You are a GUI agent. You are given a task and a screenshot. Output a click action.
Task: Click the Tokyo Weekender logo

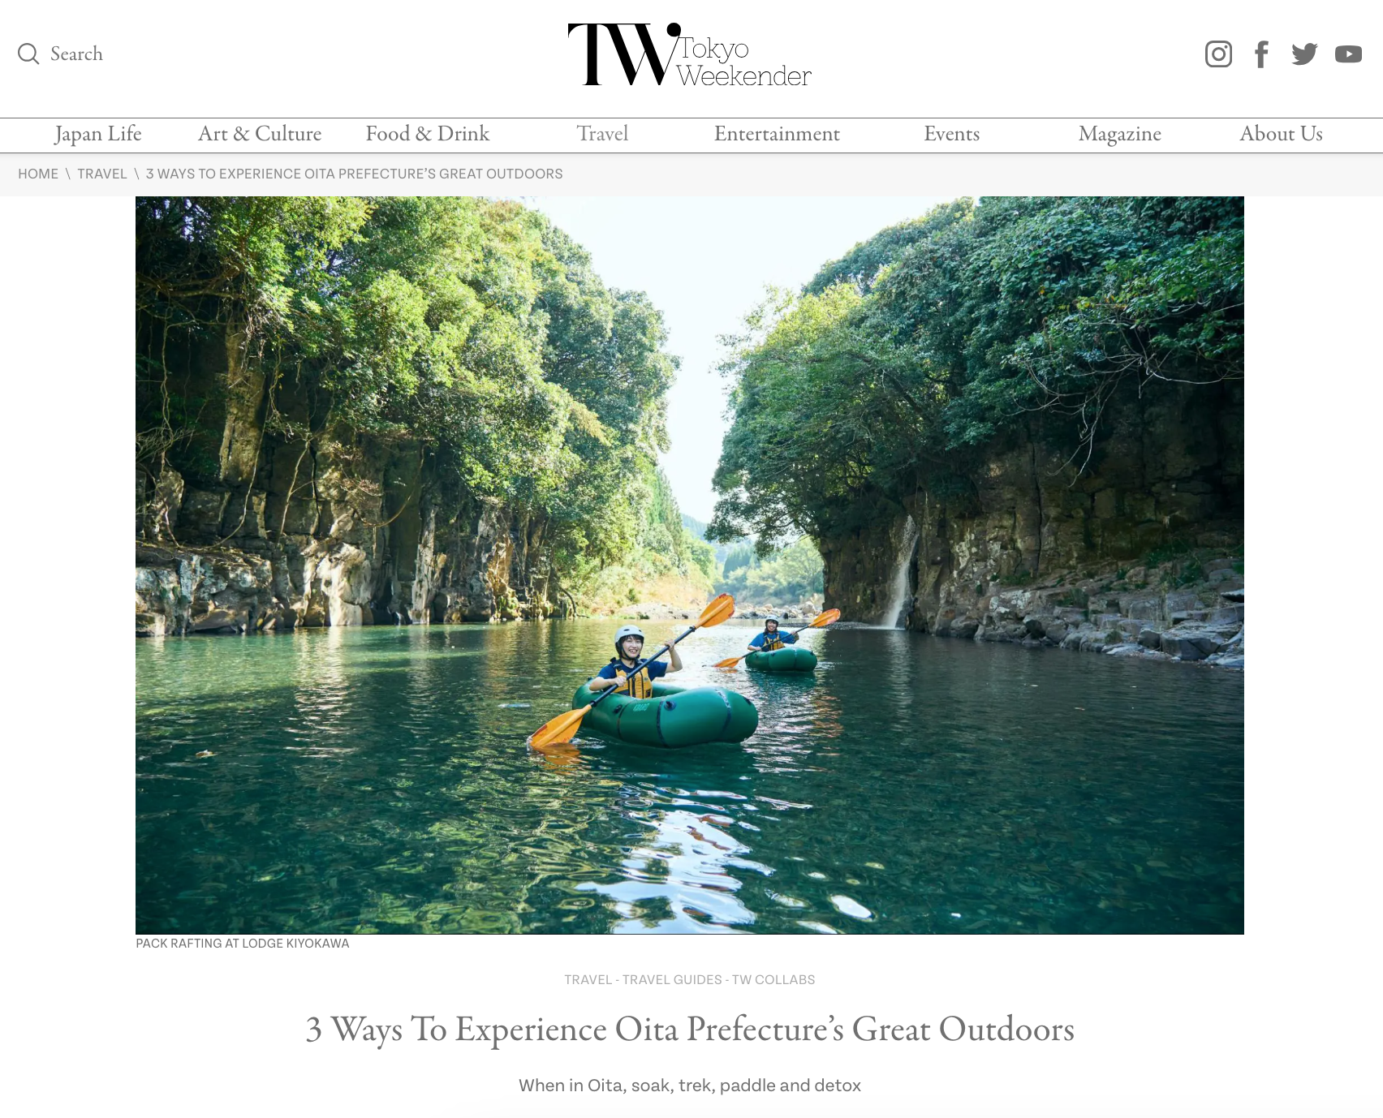690,54
